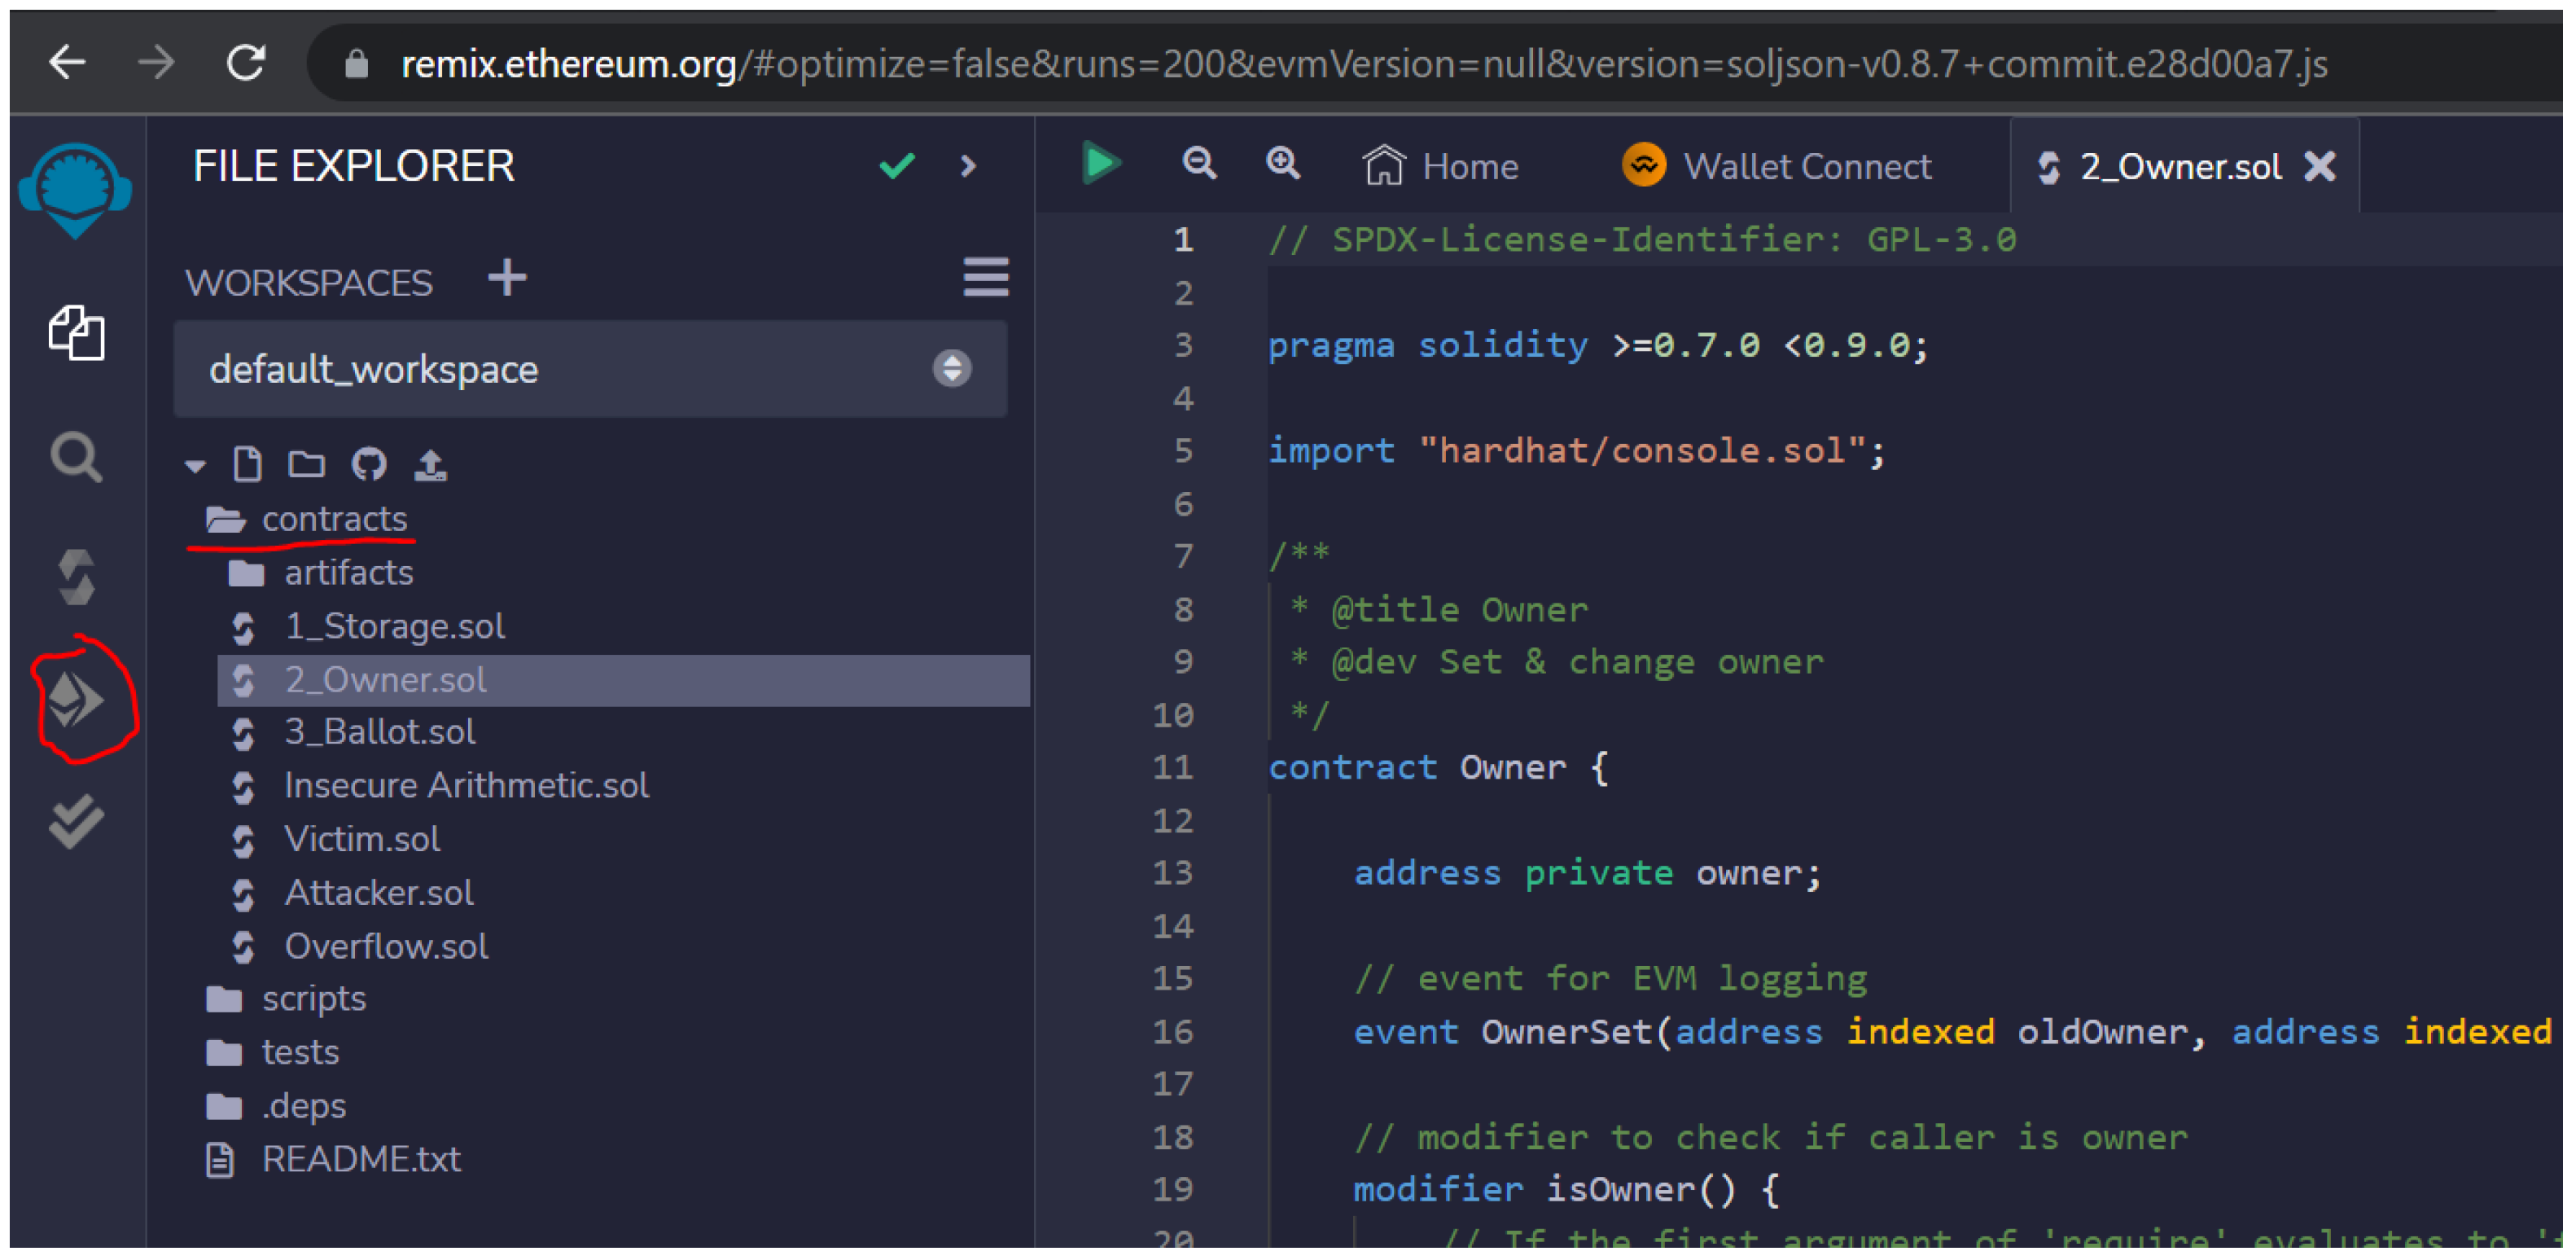Close the 2_Owner.sol tab
2576x1260 pixels.
click(2321, 167)
